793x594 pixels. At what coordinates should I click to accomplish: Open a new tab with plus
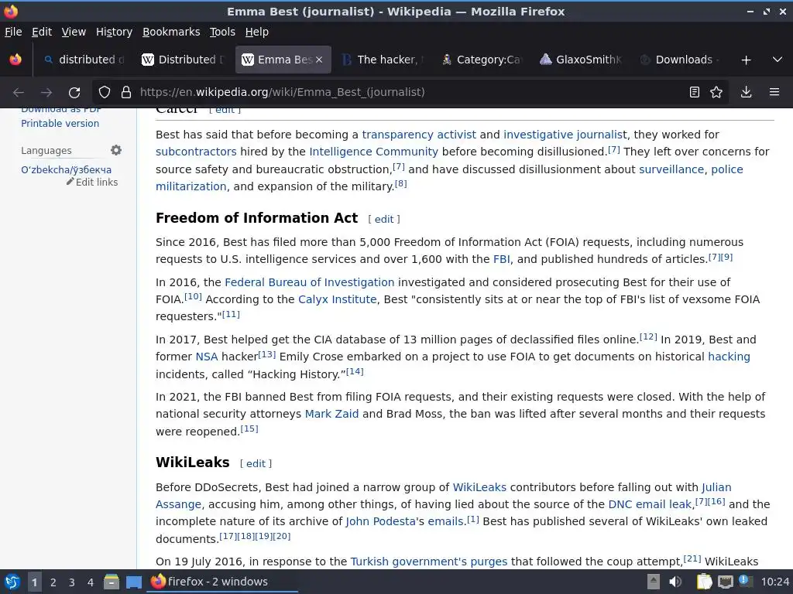coord(746,60)
